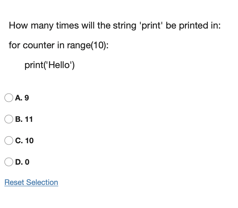Choose option C by clicking its label

24,140
